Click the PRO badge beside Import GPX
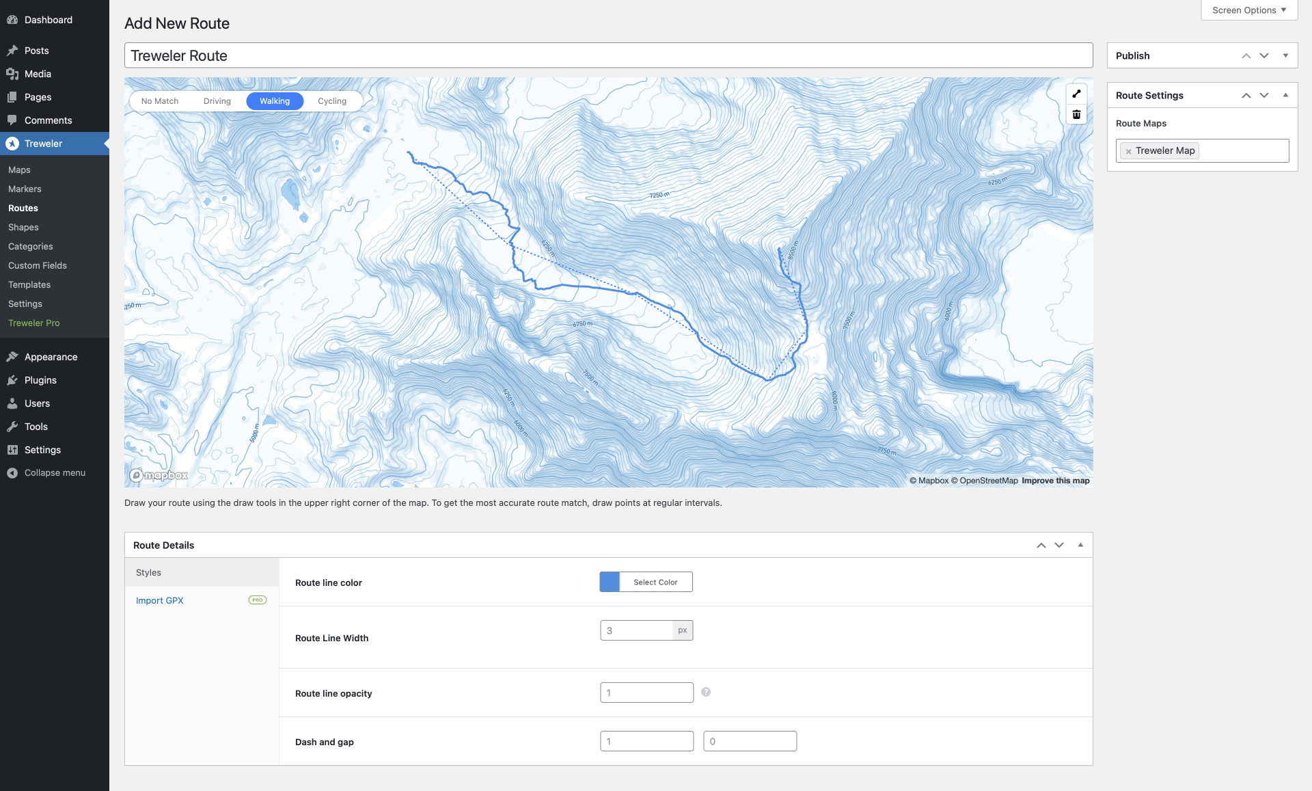 [257, 600]
